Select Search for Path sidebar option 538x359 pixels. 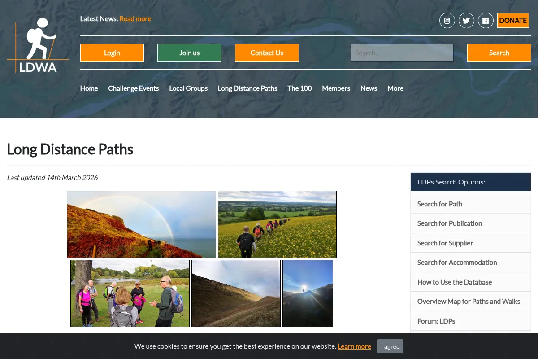point(471,204)
